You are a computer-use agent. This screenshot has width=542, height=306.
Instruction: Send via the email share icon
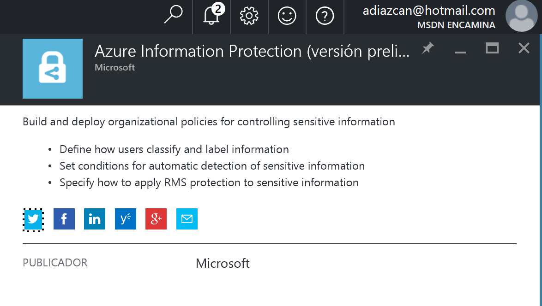click(187, 219)
